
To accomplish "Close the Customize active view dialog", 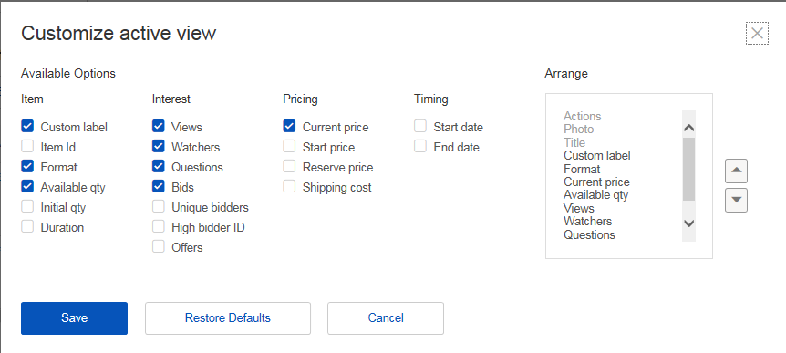I will point(757,34).
